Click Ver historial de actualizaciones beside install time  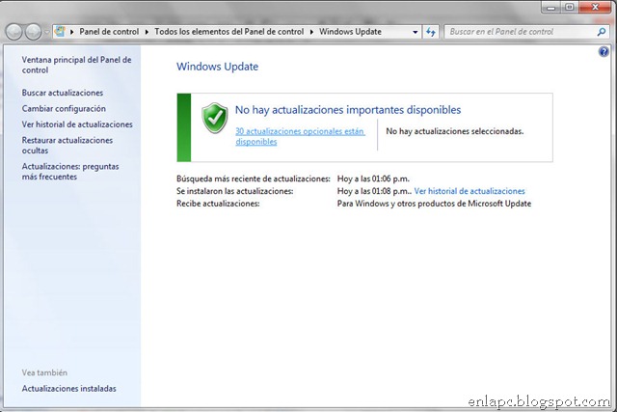(x=469, y=191)
